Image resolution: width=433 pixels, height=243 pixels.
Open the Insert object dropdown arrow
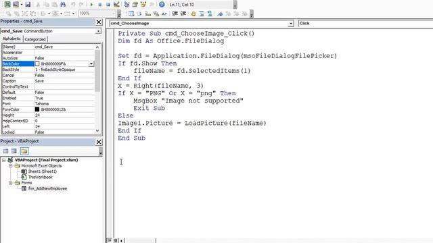pyautogui.click(x=21, y=5)
